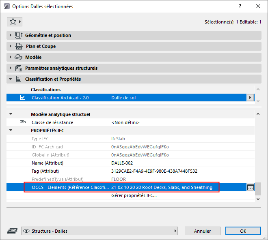This screenshot has height=240, width=268.
Task: Click the PredefinedType value FLOOR
Action: point(119,179)
